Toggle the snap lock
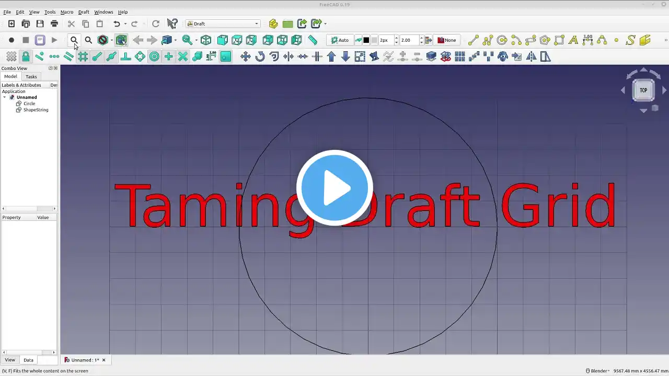 click(26, 56)
